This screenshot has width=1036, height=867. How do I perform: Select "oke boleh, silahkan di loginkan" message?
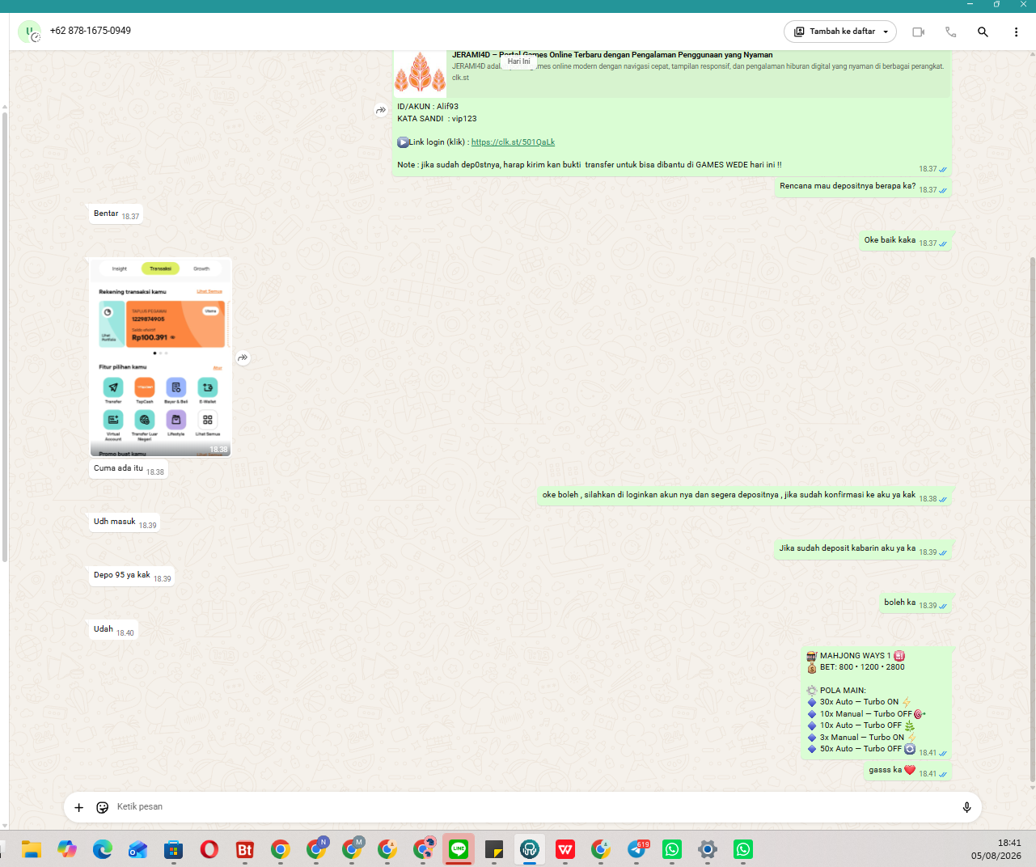(x=744, y=496)
